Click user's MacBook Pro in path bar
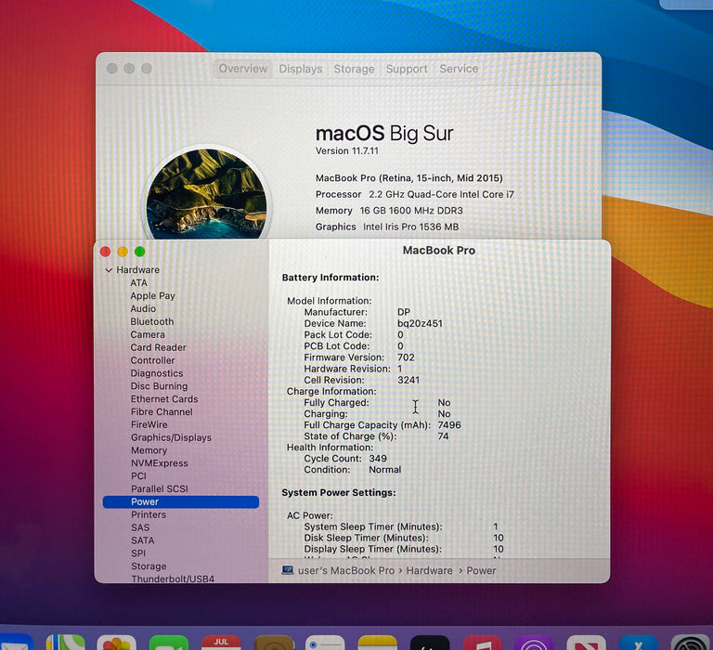Viewport: 713px width, 650px height. click(x=346, y=570)
